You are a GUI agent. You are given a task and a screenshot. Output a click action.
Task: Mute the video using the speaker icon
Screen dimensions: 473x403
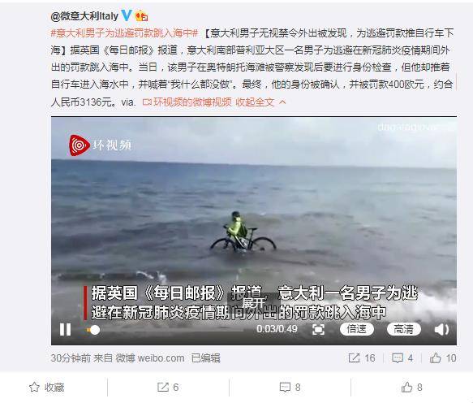tap(441, 329)
